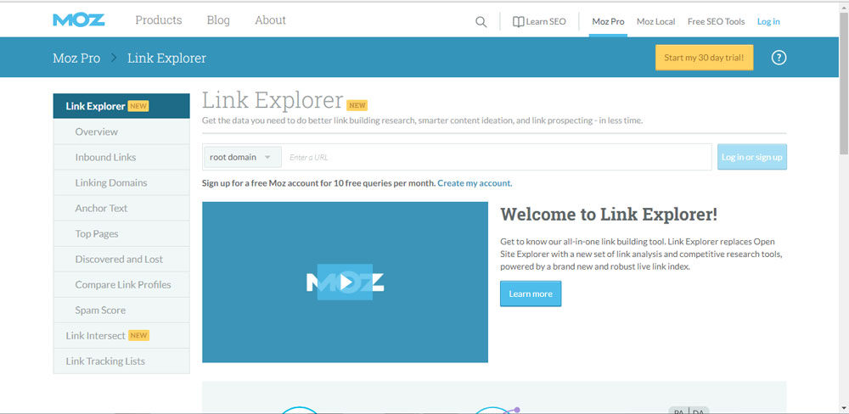Screen dimensions: 849x414
Task: Open search with the magnifier icon
Action: click(481, 22)
